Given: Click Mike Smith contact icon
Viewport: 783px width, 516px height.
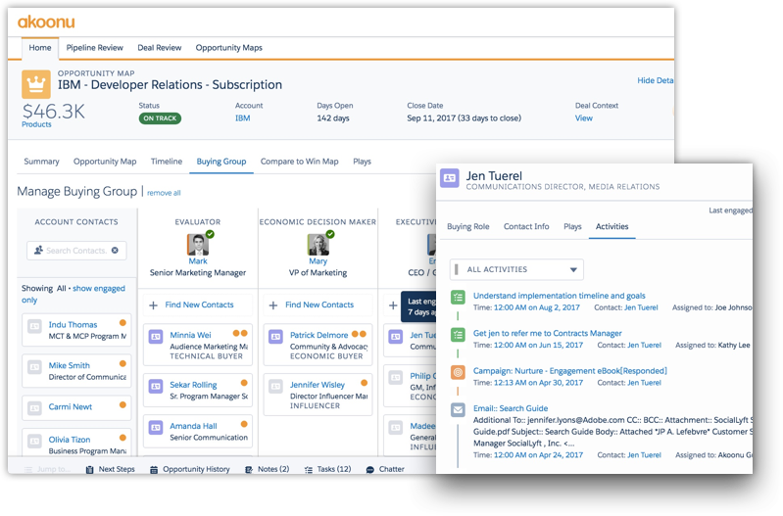Looking at the screenshot, I should (34, 367).
